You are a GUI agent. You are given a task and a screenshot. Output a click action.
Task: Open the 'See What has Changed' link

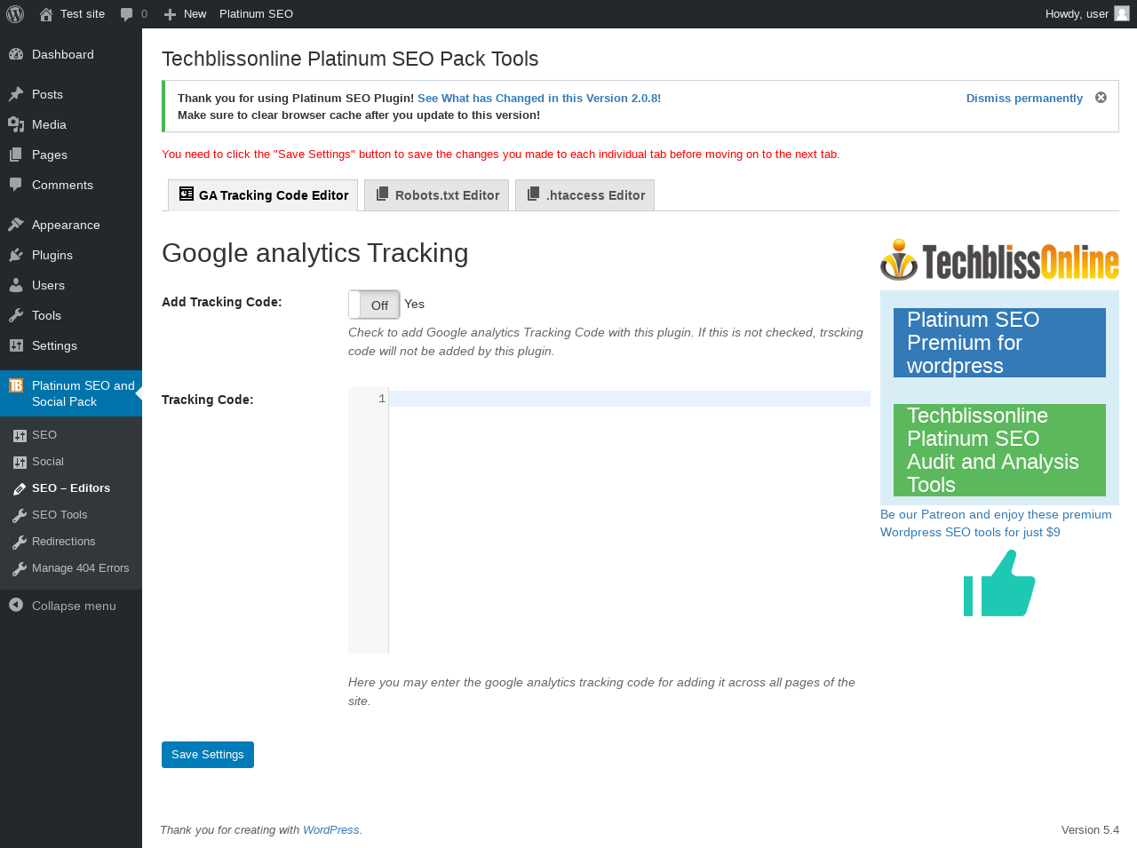tap(539, 99)
